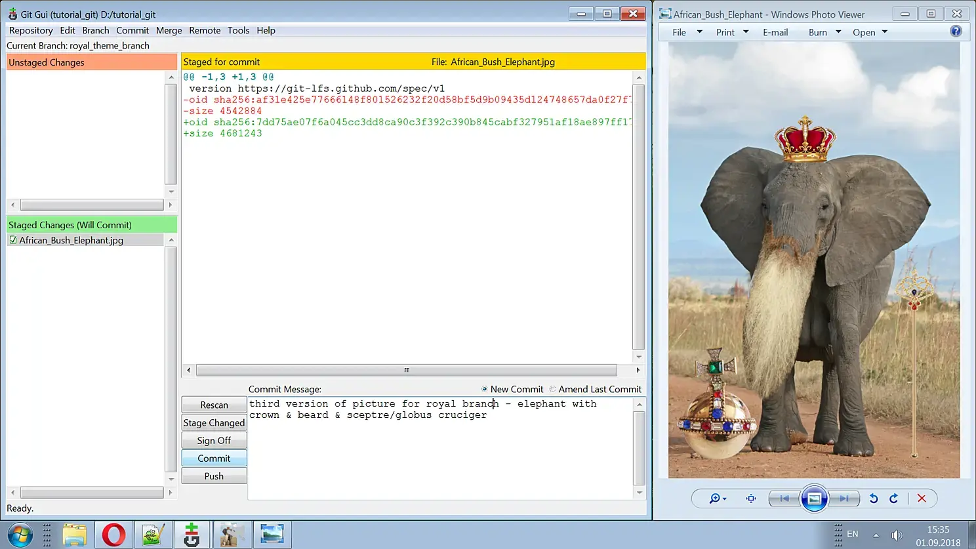Open the volume control in the system tray

click(897, 535)
